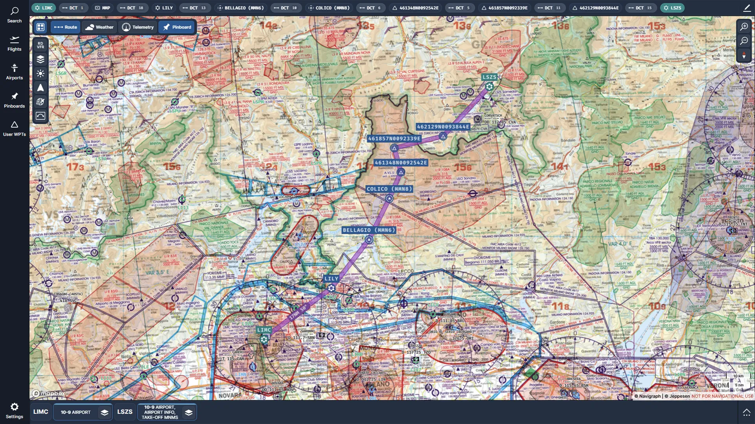Toggle the Telemetry overlay
The width and height of the screenshot is (755, 424).
(x=138, y=27)
